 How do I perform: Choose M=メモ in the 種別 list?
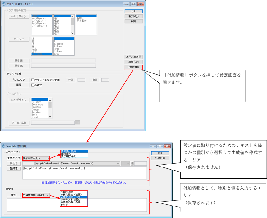tap(65, 205)
